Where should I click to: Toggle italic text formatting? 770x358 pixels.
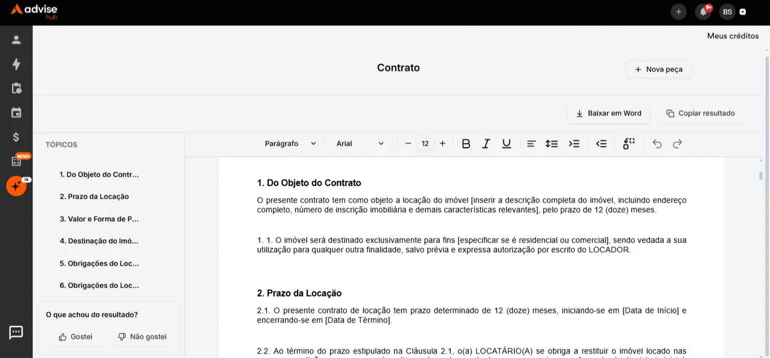(486, 144)
